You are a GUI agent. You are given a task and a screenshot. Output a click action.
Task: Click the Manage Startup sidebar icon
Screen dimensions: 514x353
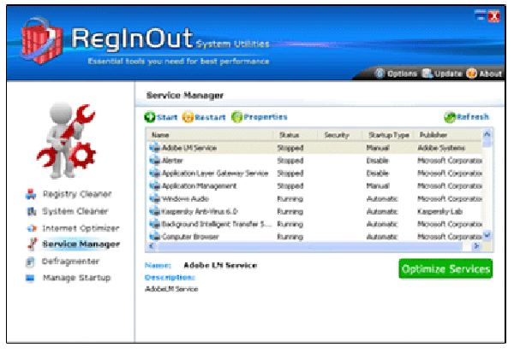pos(30,278)
